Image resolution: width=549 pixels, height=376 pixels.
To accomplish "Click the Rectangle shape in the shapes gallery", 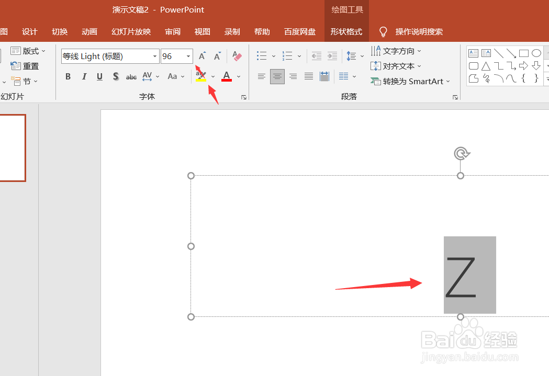I will [x=524, y=53].
